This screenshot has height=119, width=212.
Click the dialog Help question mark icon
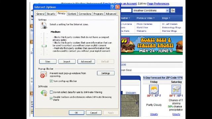[113, 7]
